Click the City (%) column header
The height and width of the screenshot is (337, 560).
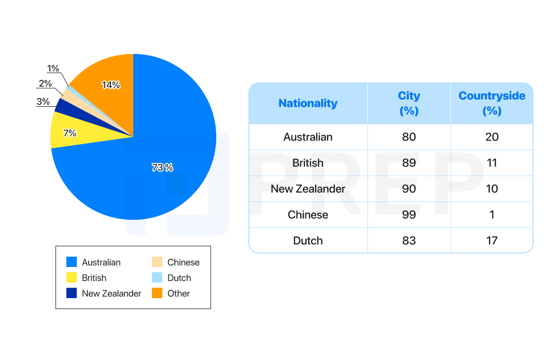pyautogui.click(x=409, y=103)
